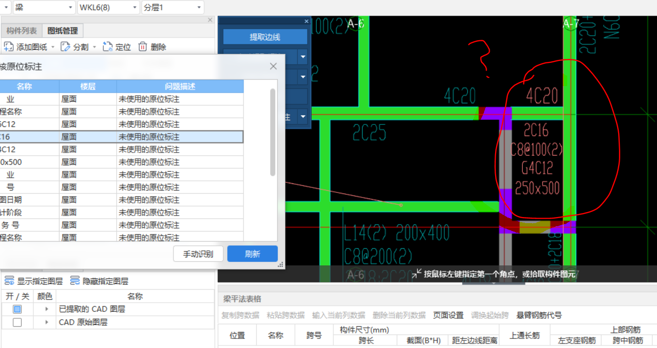This screenshot has width=657, height=348.
Task: Click the 2C25 annotation in the drawing
Action: [369, 132]
